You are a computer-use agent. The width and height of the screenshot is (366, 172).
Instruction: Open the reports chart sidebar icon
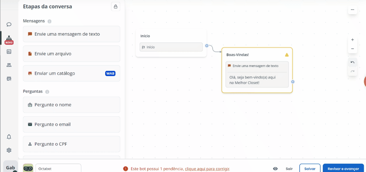[x=9, y=51]
